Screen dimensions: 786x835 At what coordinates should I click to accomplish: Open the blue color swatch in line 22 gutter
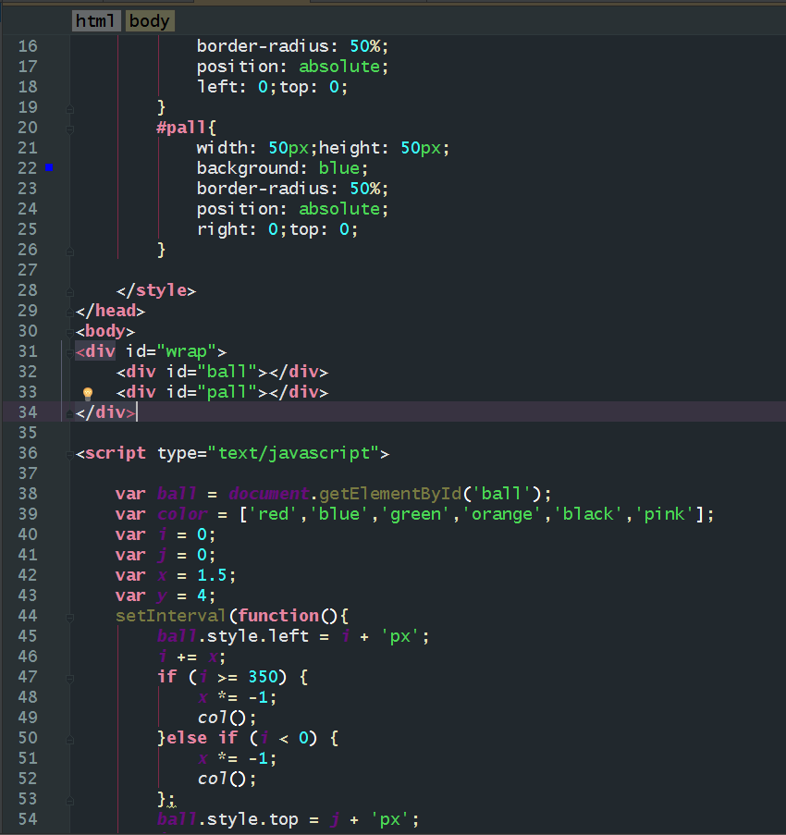pos(49,167)
